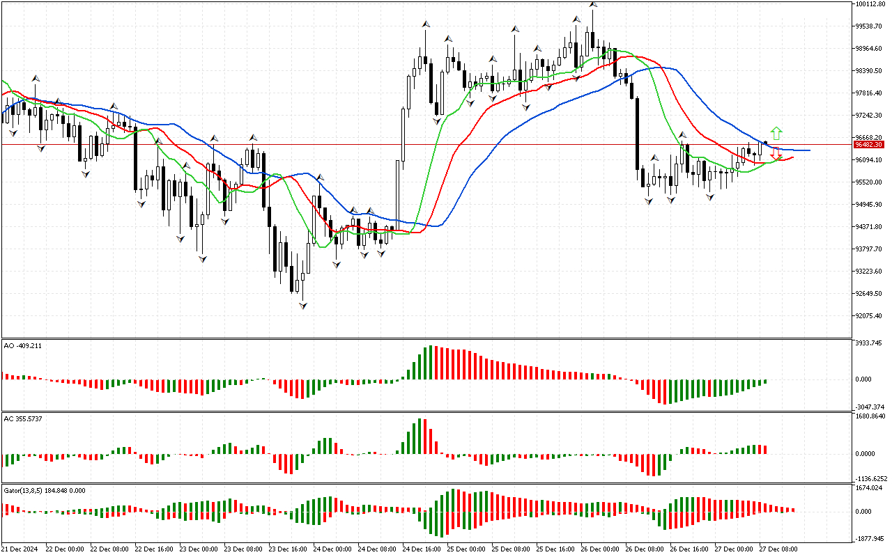892x557 pixels.
Task: Select the green up arrow signal
Action: (x=776, y=134)
